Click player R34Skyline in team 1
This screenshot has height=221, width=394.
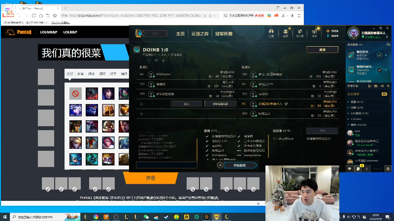click(187, 74)
